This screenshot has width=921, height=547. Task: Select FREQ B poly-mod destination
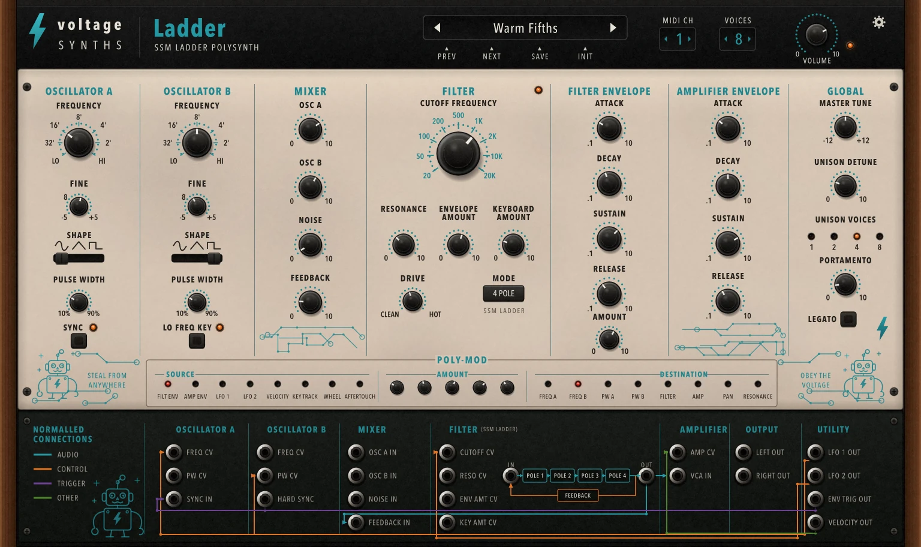point(578,384)
